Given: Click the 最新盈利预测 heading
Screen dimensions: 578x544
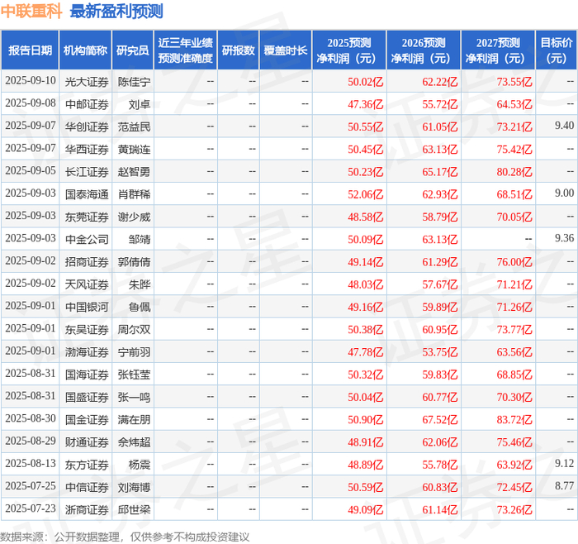Looking at the screenshot, I should [x=116, y=11].
